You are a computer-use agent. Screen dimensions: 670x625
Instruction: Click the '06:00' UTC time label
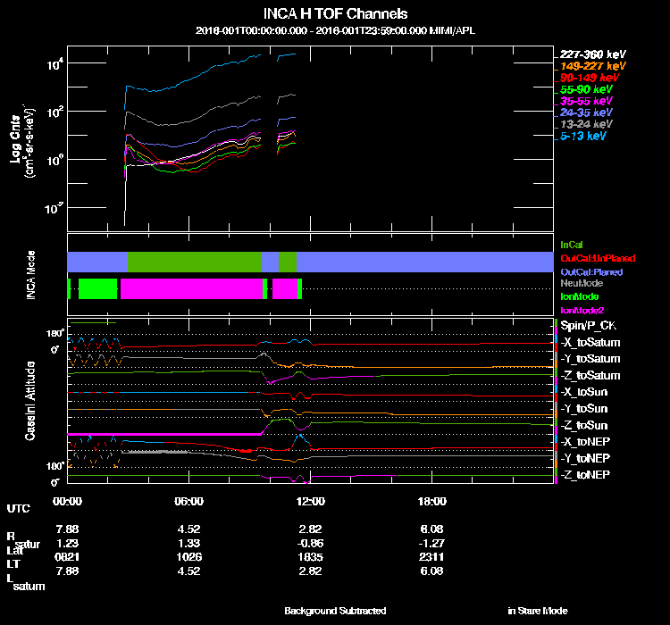point(188,501)
